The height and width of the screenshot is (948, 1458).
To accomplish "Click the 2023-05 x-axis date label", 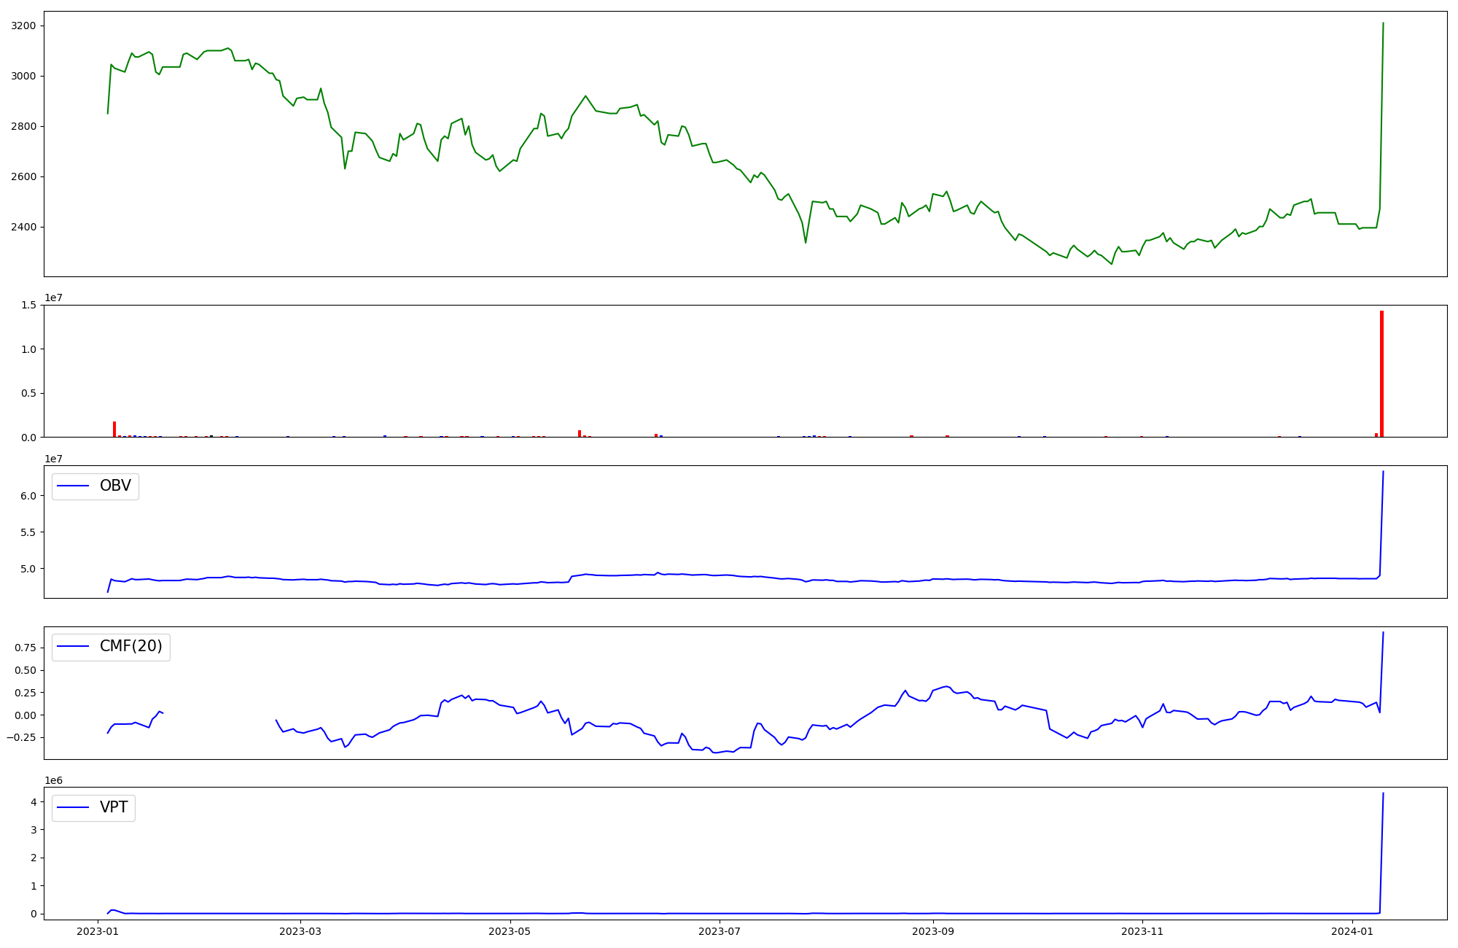I will [510, 931].
